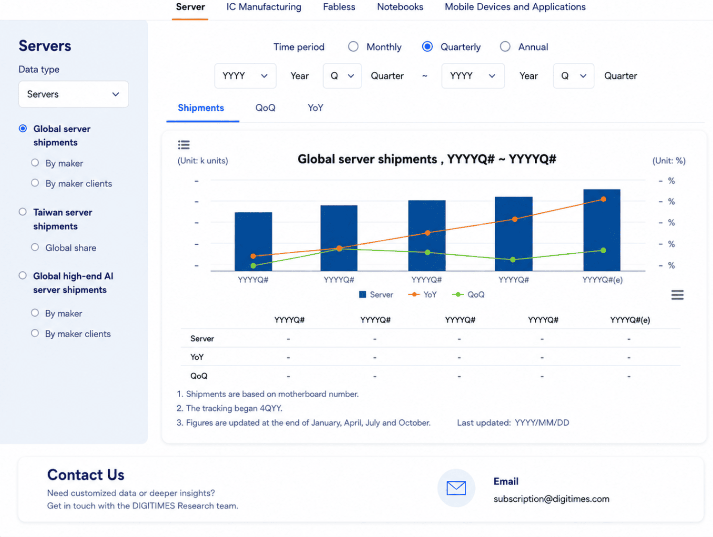
Task: Open the IC Manufacturing tab
Action: 264,7
